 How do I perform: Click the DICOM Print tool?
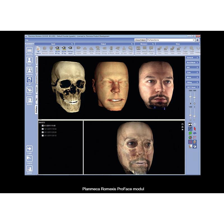92,50
